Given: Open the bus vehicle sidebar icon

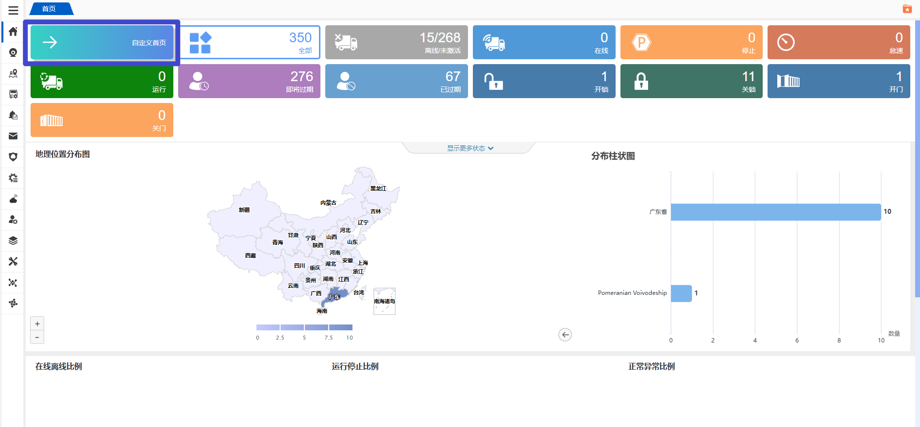Looking at the screenshot, I should [x=13, y=94].
